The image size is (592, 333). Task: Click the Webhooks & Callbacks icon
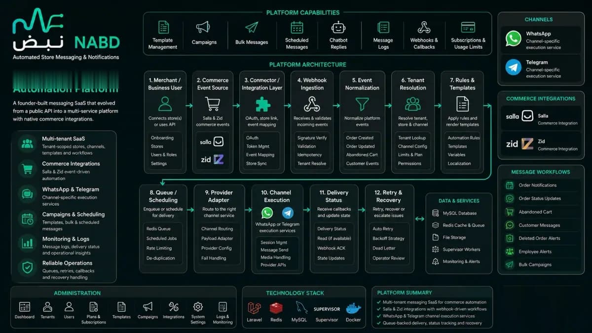(424, 27)
